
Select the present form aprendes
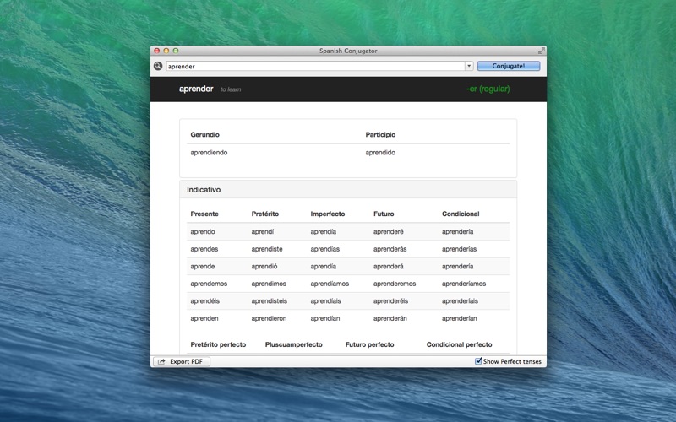click(204, 249)
